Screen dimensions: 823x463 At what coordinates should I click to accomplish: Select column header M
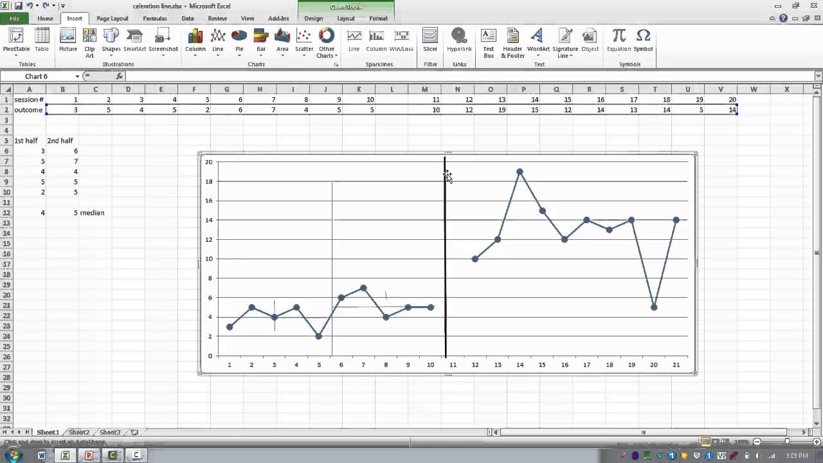[424, 89]
